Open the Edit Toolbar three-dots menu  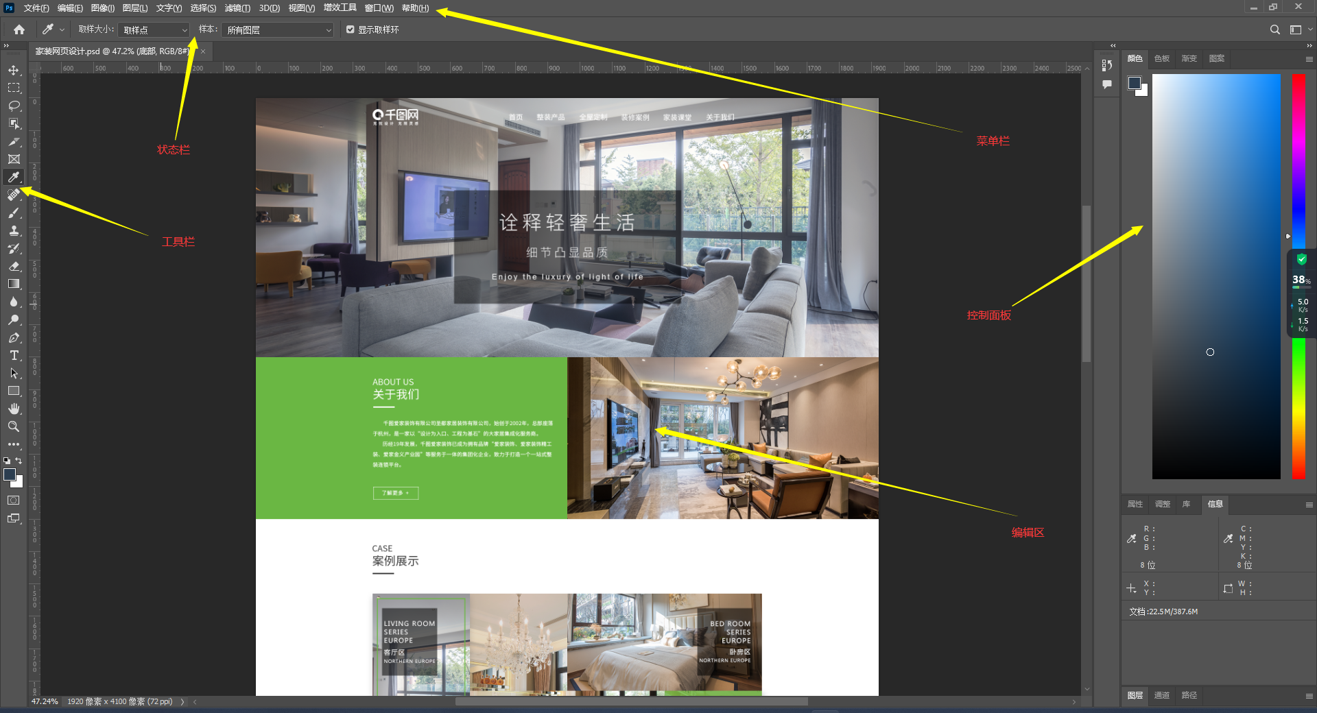point(14,444)
